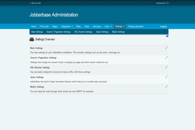Select the Stats menu item
This screenshot has height=130, width=195.
[x=78, y=26]
